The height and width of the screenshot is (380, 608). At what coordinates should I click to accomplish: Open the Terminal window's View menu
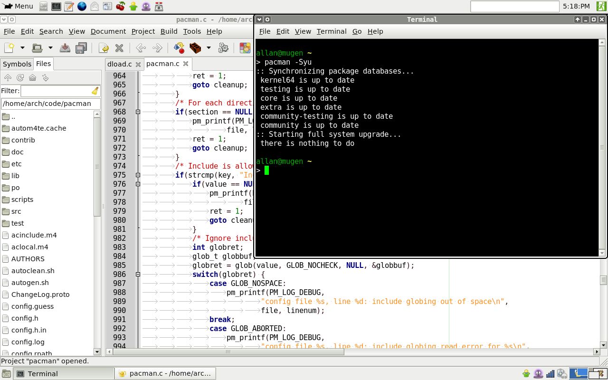(x=303, y=31)
